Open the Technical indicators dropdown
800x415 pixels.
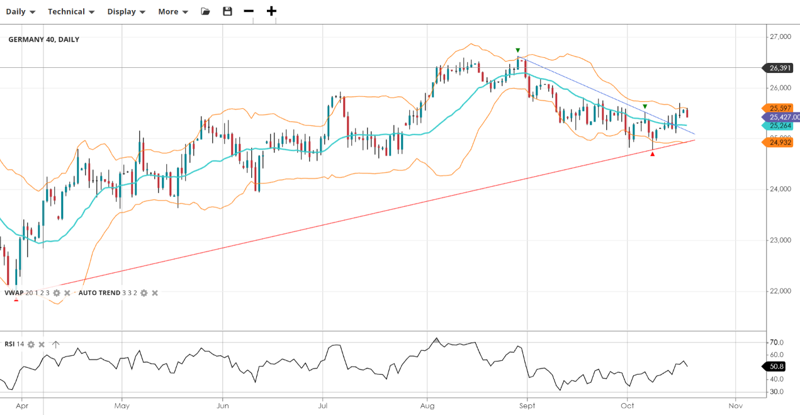pyautogui.click(x=71, y=11)
